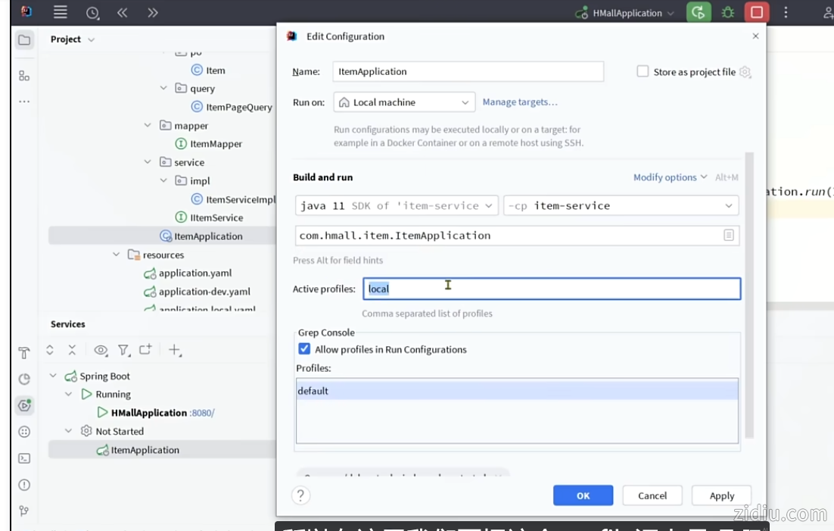Click the Git tool window icon
This screenshot has height=531, width=834.
24,511
